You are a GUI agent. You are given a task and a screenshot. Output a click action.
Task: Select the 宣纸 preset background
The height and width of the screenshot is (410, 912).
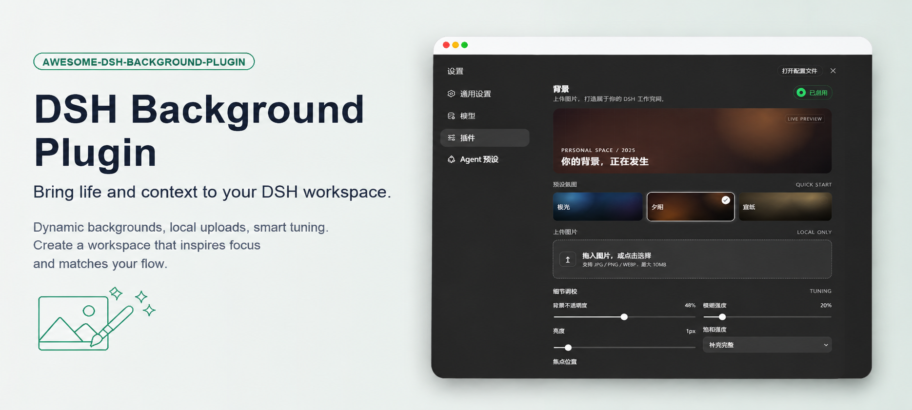(x=785, y=207)
